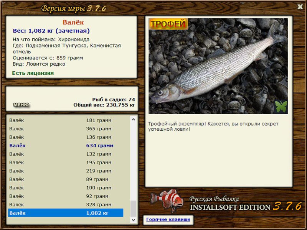This screenshot has width=307, height=230.
Task: Click the fish list scrollbar thumb
Action: coord(133,209)
